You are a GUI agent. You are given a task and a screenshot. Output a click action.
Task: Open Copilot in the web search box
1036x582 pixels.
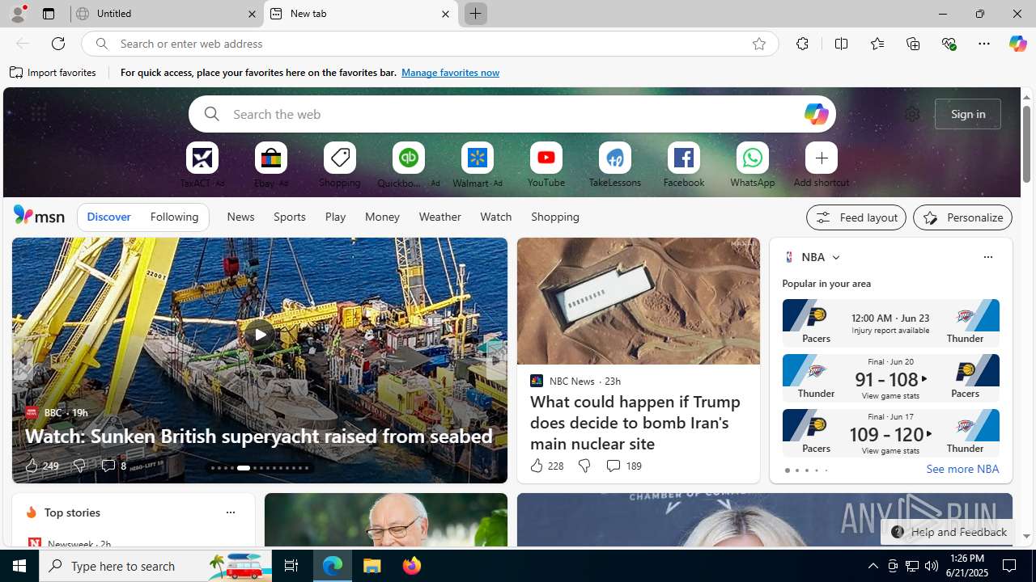click(x=816, y=114)
